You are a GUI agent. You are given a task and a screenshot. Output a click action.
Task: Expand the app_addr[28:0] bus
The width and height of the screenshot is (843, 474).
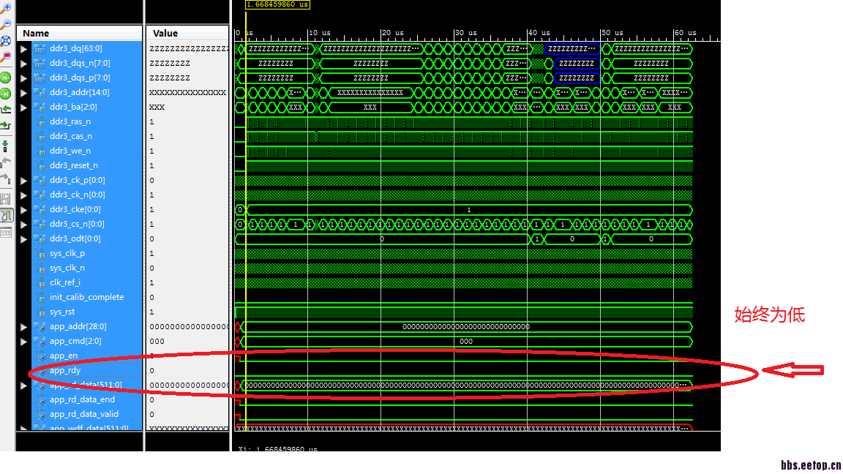pos(23,327)
